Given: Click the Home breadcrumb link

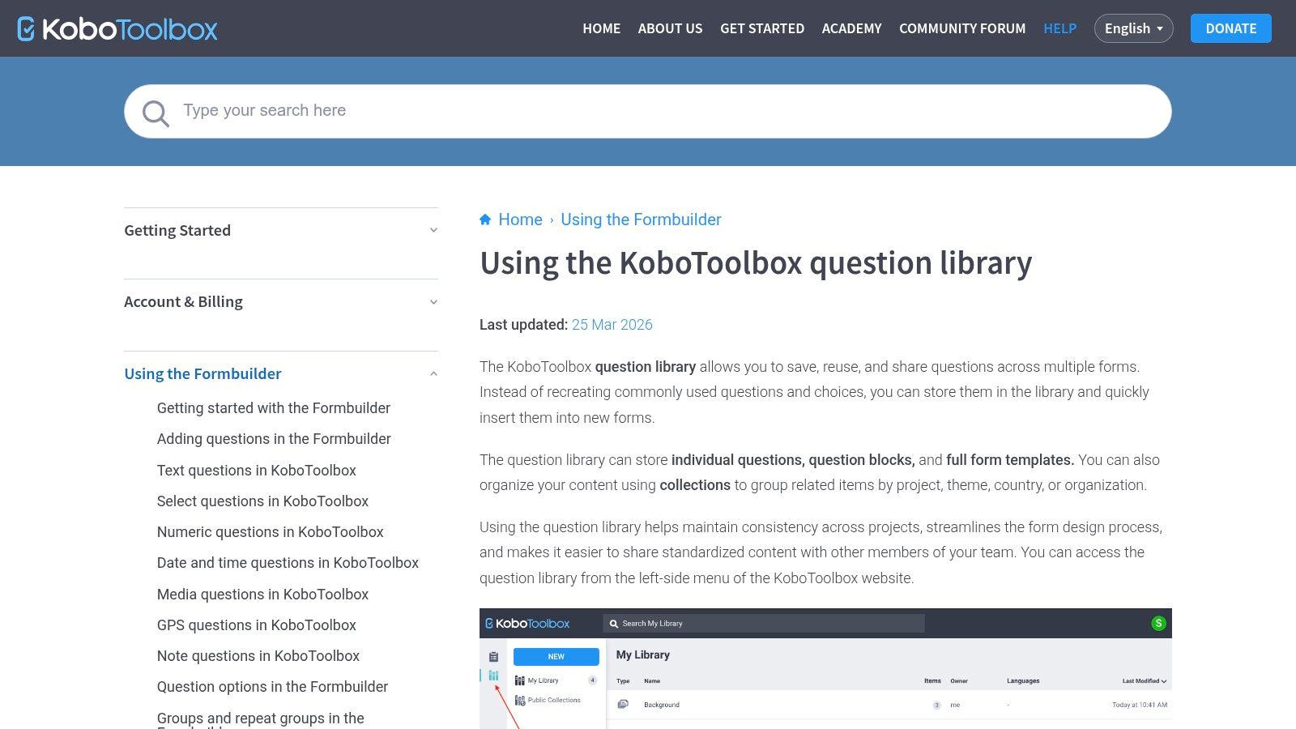Looking at the screenshot, I should (x=520, y=220).
